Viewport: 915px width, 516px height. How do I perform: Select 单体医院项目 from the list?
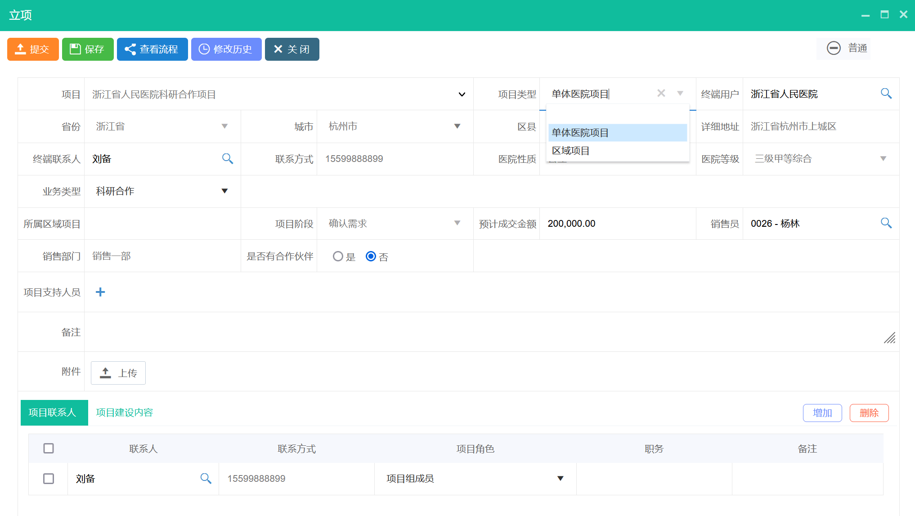[618, 133]
